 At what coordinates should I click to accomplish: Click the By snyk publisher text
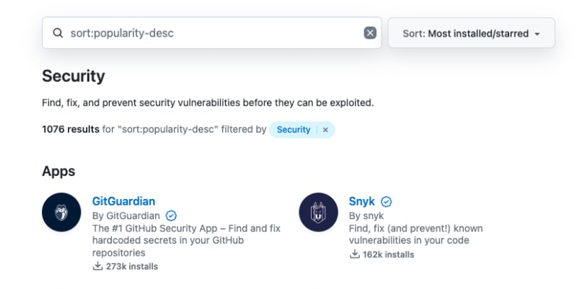click(366, 215)
